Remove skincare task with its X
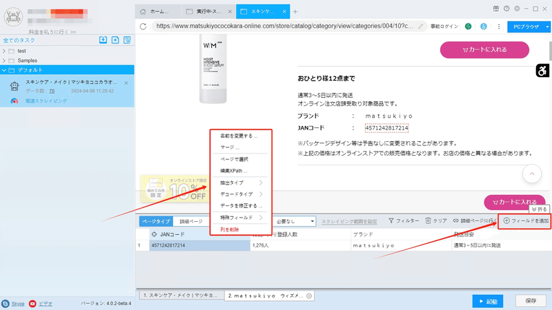The height and width of the screenshot is (310, 552). click(126, 83)
